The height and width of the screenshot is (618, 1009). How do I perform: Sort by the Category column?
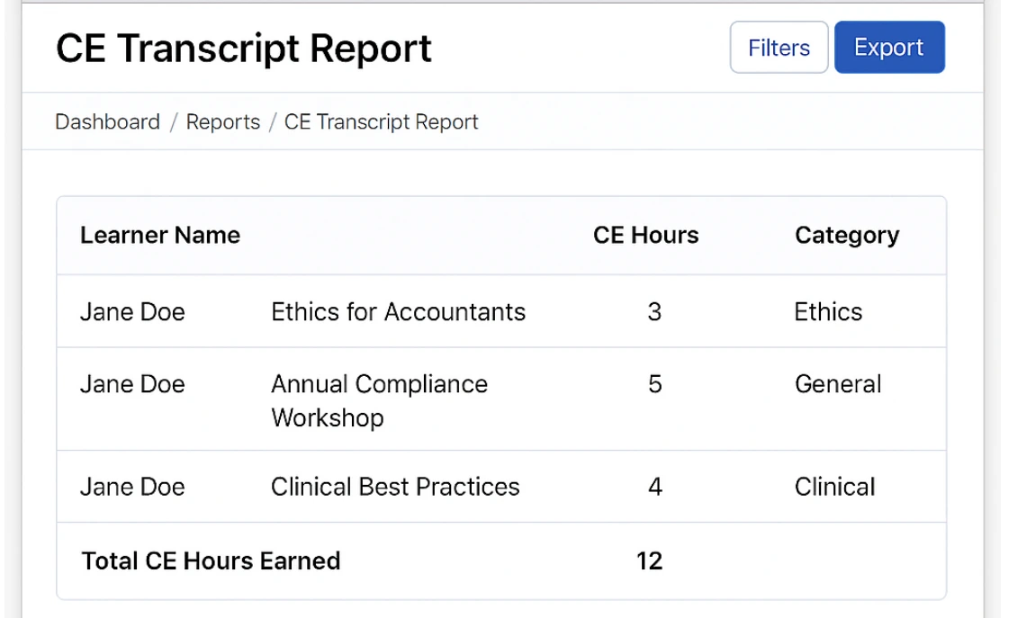[x=846, y=235]
